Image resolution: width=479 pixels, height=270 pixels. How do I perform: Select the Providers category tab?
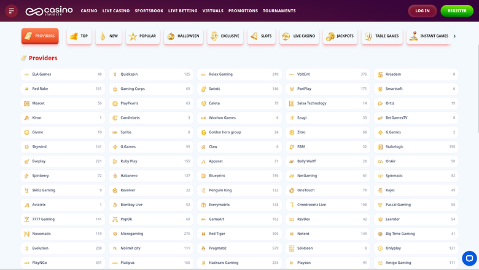[40, 36]
